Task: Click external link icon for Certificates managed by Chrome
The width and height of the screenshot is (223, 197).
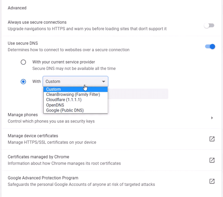Action: point(212,160)
